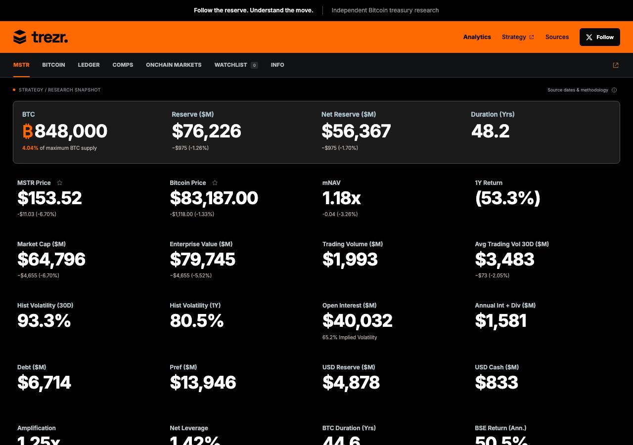Click the Net Reserve value $56,367
This screenshot has height=445, width=633.
point(356,132)
